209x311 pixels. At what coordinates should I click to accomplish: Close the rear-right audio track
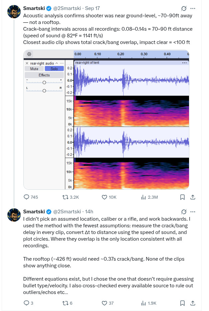27,63
